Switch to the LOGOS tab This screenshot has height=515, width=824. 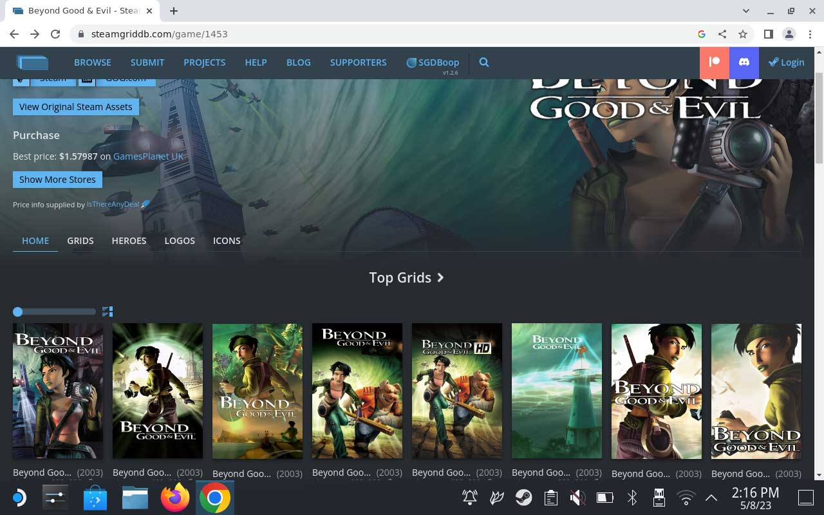point(180,241)
